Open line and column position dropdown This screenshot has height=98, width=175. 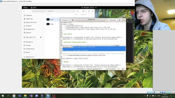112,69
